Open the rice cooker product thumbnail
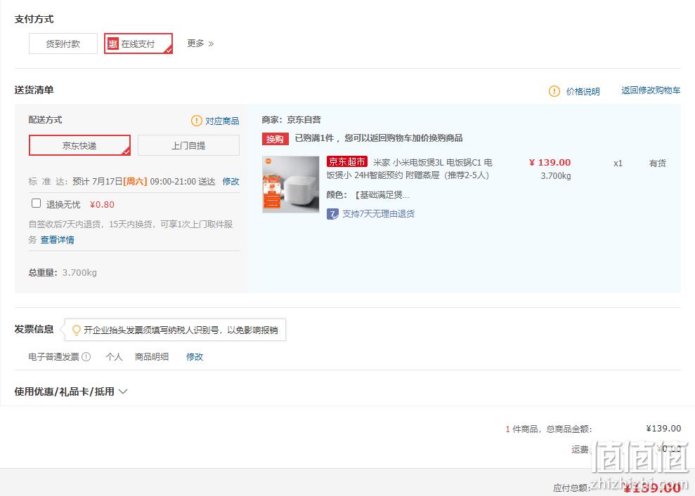 291,184
